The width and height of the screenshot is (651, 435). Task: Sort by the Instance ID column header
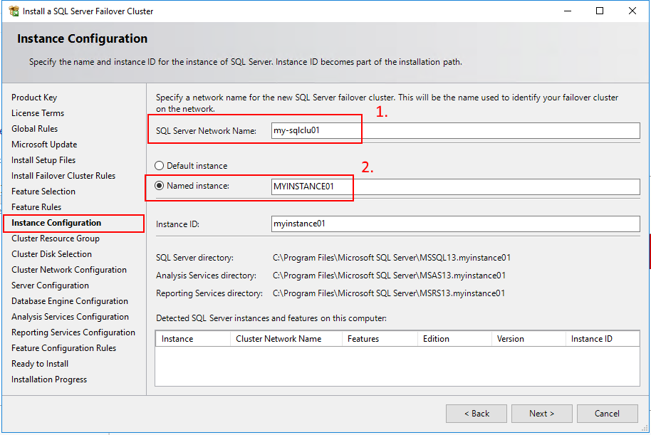(x=603, y=339)
